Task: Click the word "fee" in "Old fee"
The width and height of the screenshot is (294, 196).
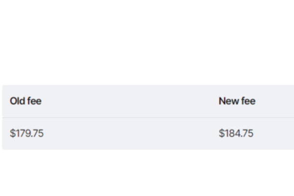Action: pyautogui.click(x=34, y=101)
